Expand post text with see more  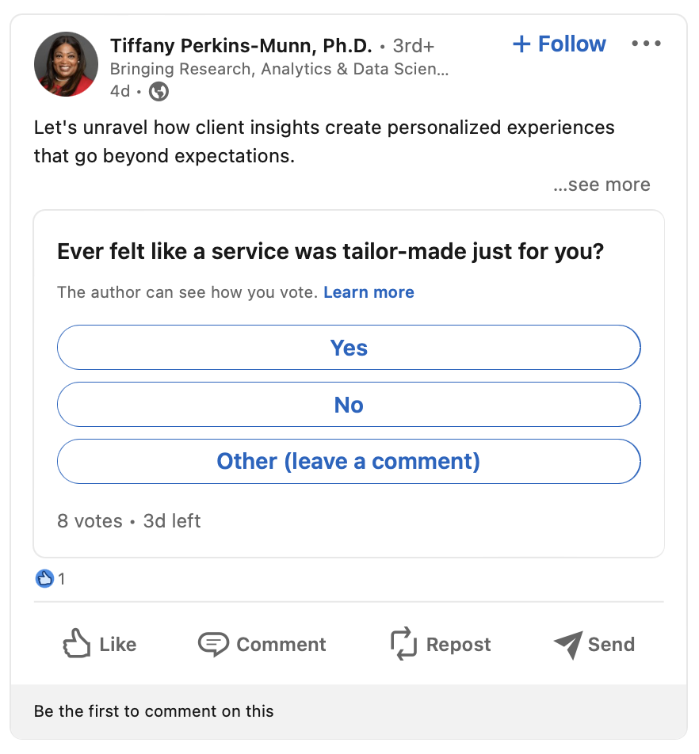point(602,185)
